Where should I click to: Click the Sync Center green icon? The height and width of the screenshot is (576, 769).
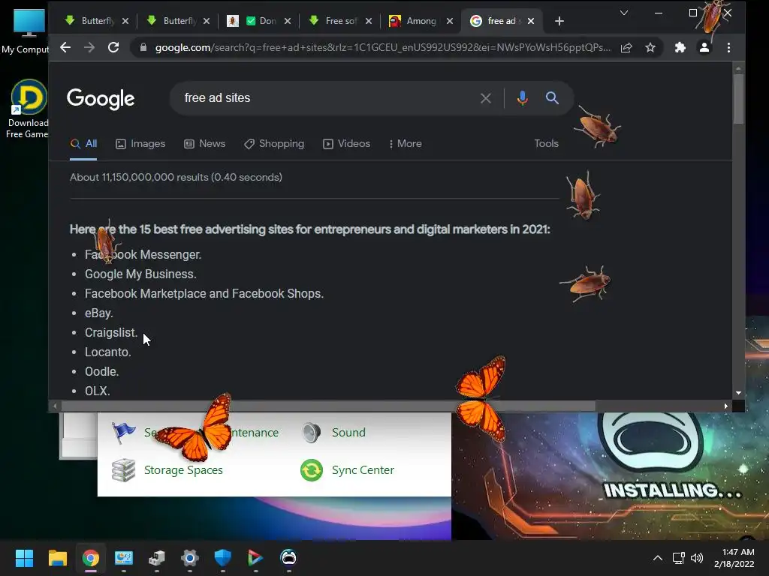(x=312, y=470)
